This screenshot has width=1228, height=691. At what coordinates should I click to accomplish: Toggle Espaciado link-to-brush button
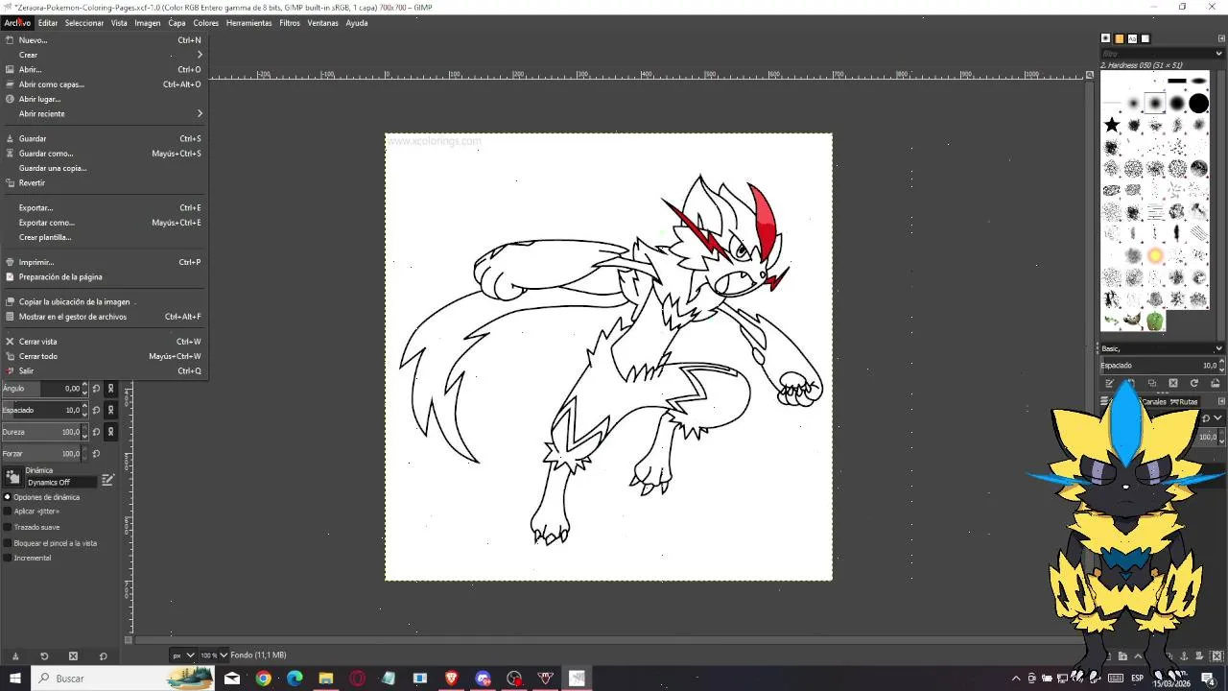pos(111,410)
